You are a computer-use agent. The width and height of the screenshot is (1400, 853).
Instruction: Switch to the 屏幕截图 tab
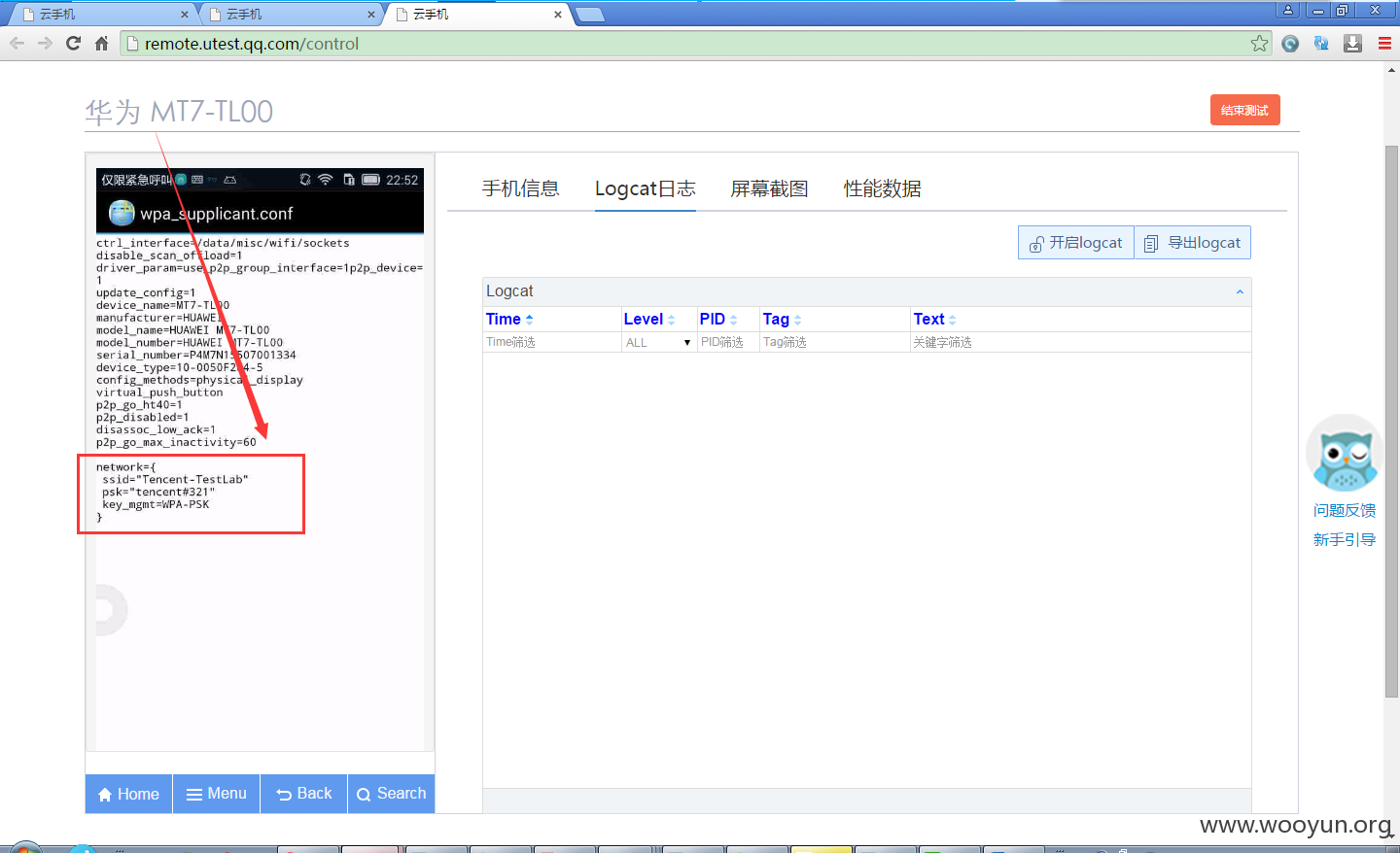point(770,188)
